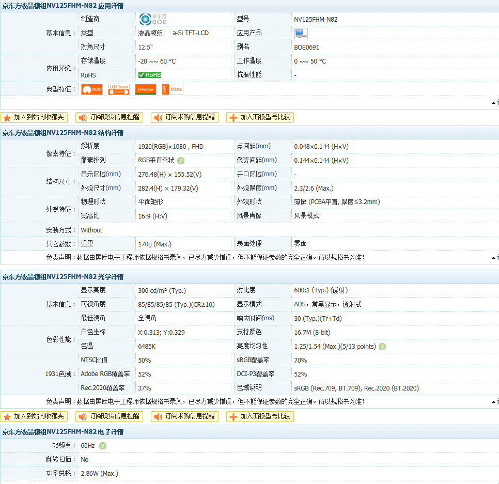Click response time 30 (Typ.)(Tr+Td)
Image resolution: width=499 pixels, height=484 pixels.
click(318, 319)
